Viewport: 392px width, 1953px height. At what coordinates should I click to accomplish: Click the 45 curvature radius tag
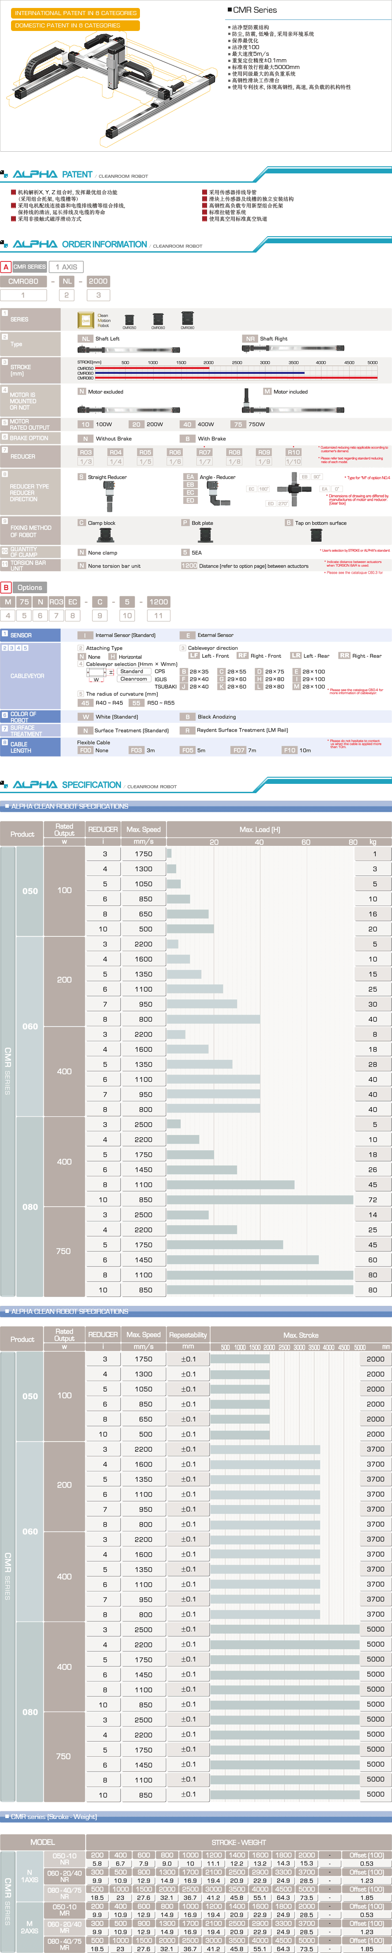point(85,703)
